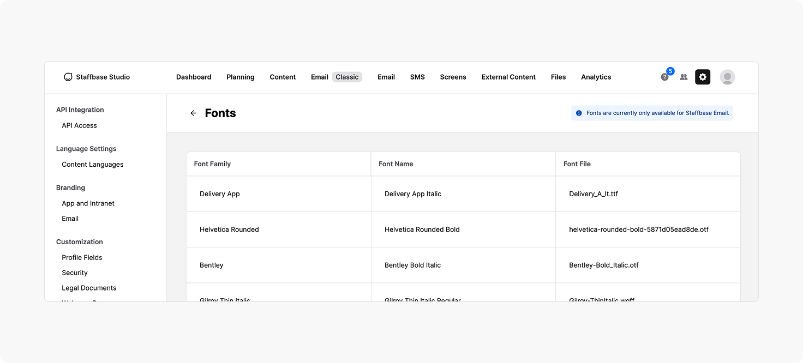Open the profile avatar menu
The height and width of the screenshot is (363, 803).
pos(727,77)
